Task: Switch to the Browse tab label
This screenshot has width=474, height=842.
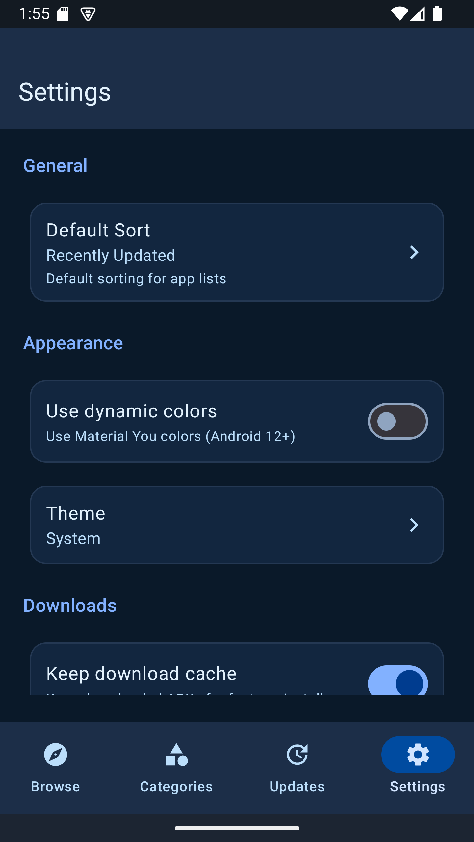Action: coord(55,786)
